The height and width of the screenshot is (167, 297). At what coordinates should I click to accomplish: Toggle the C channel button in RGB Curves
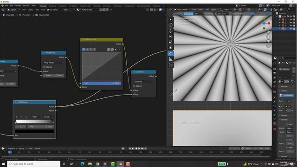click(x=84, y=50)
